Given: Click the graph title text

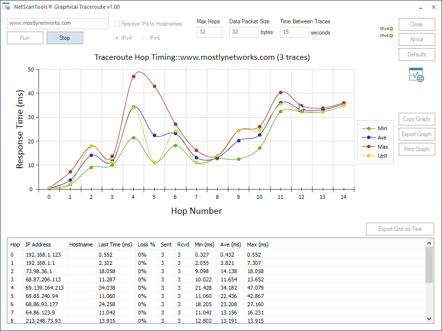Looking at the screenshot, I should pos(202,57).
